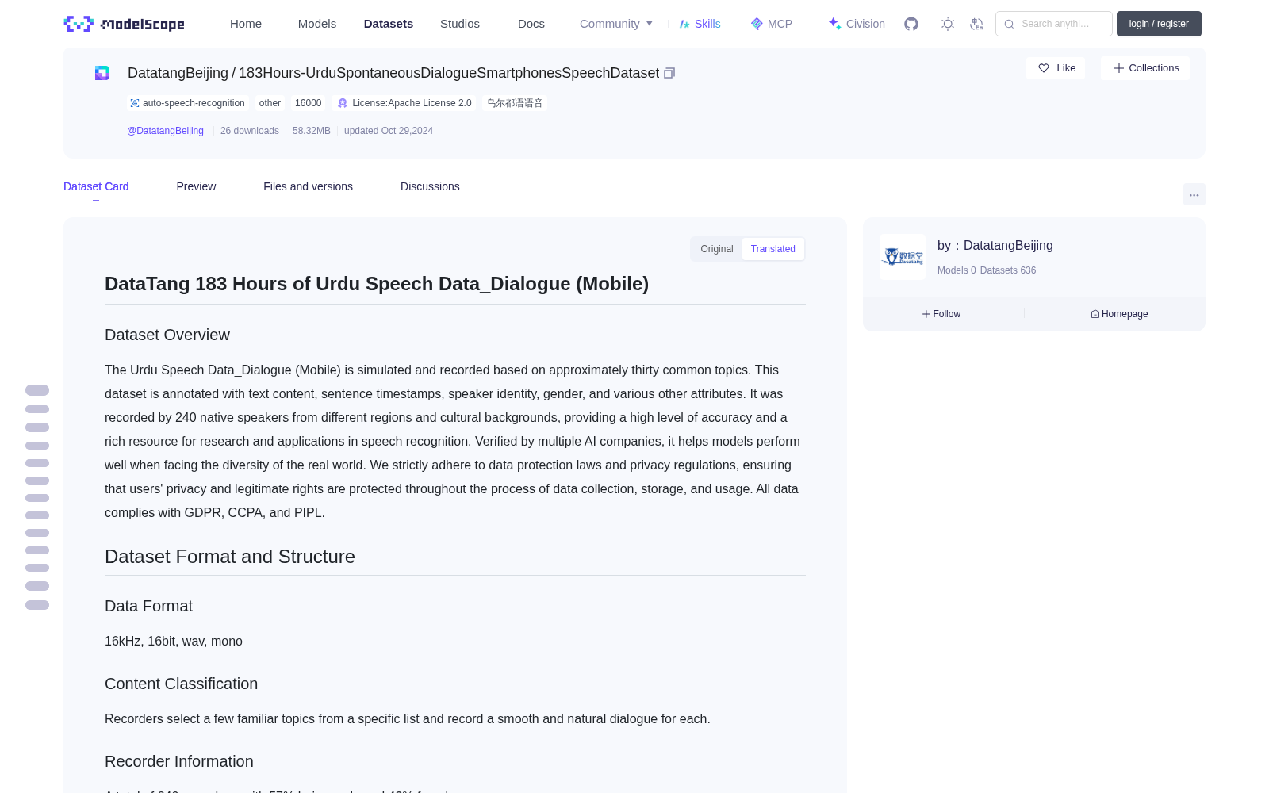
Task: Click the 'Data Format' heading
Action: click(x=148, y=606)
